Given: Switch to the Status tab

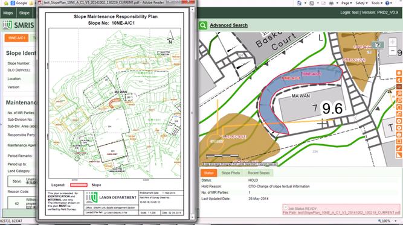Looking at the screenshot, I should click(x=208, y=173).
